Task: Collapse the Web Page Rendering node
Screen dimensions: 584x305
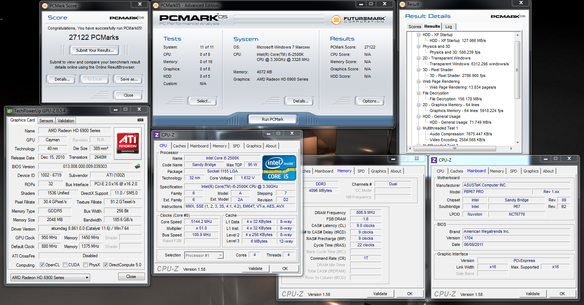Action: coord(419,81)
